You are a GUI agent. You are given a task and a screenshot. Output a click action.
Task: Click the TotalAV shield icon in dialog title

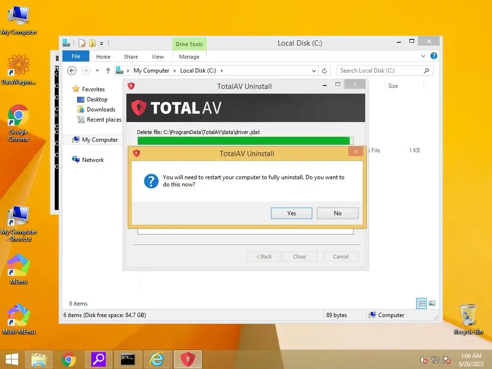point(136,153)
